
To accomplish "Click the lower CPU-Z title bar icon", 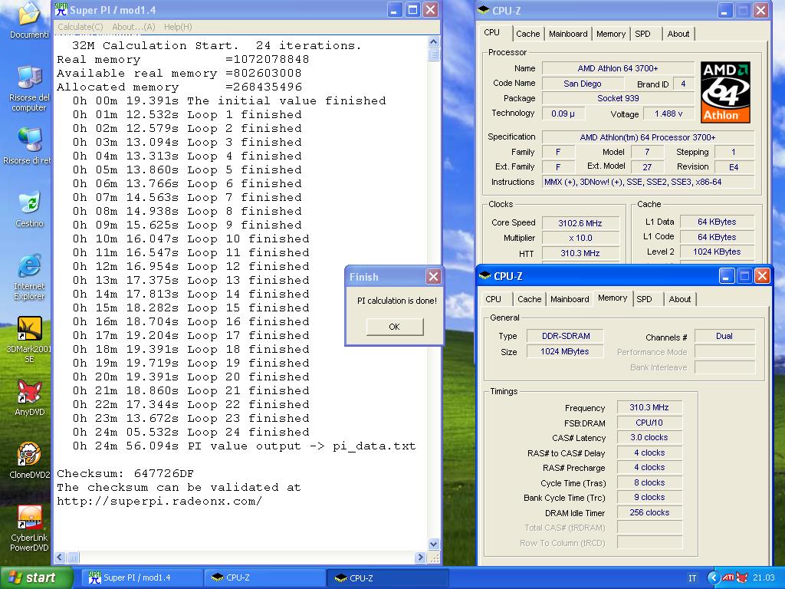I will pos(484,275).
